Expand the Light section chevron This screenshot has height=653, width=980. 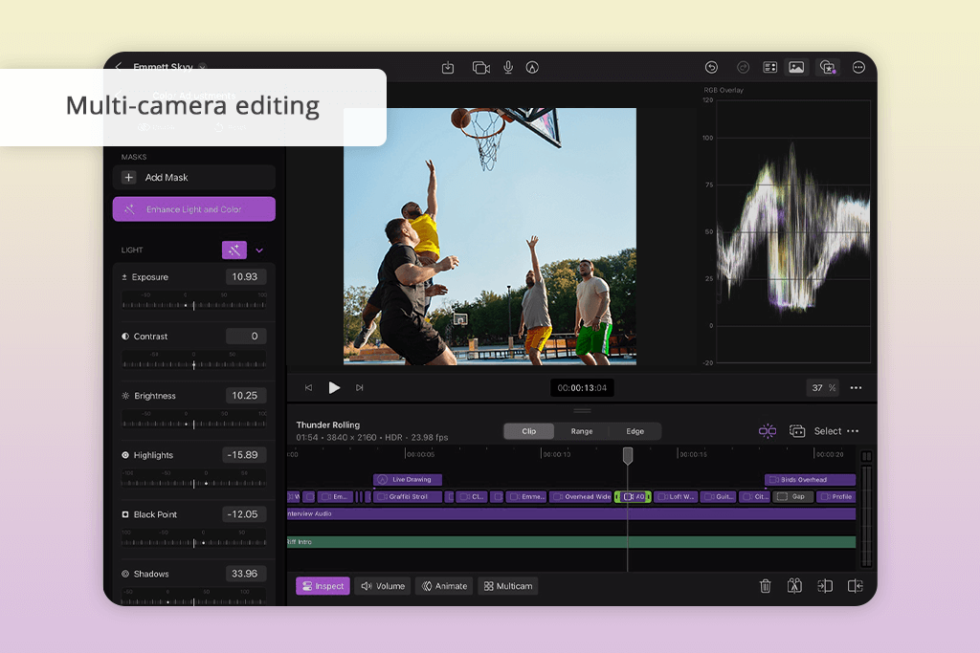point(259,250)
